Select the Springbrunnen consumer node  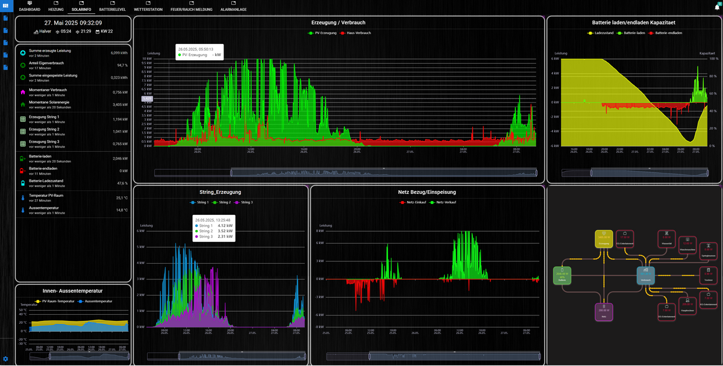click(x=709, y=250)
